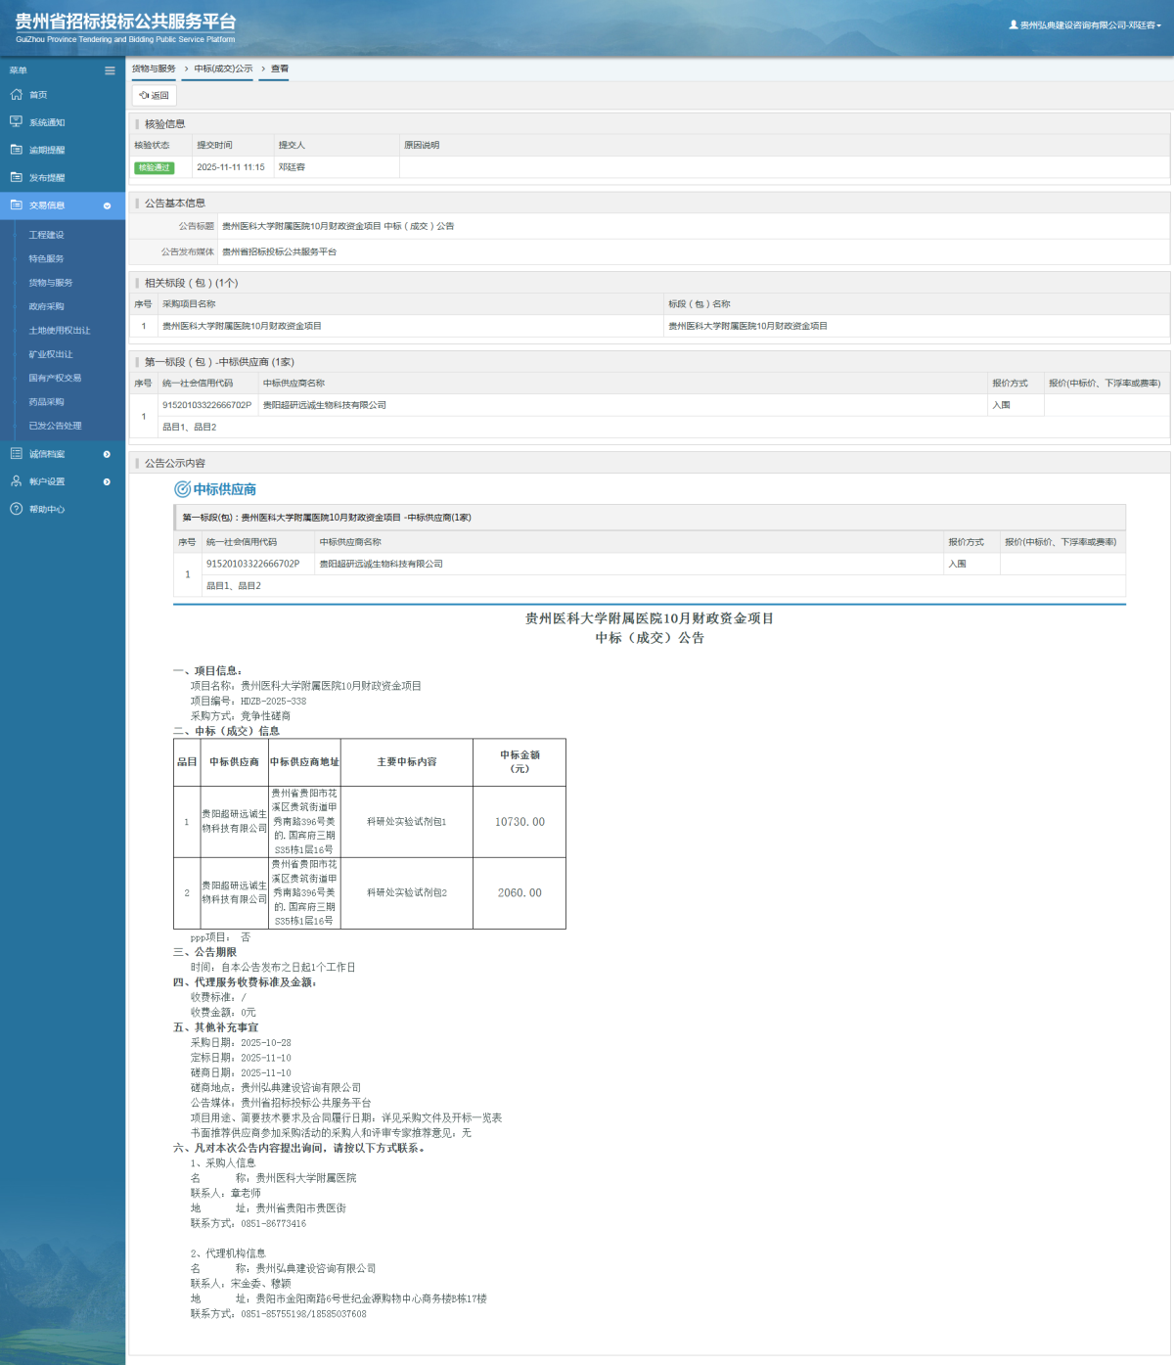This screenshot has width=1174, height=1365.
Task: Click 中标(成交)公示 breadcrumb link
Action: [223, 68]
